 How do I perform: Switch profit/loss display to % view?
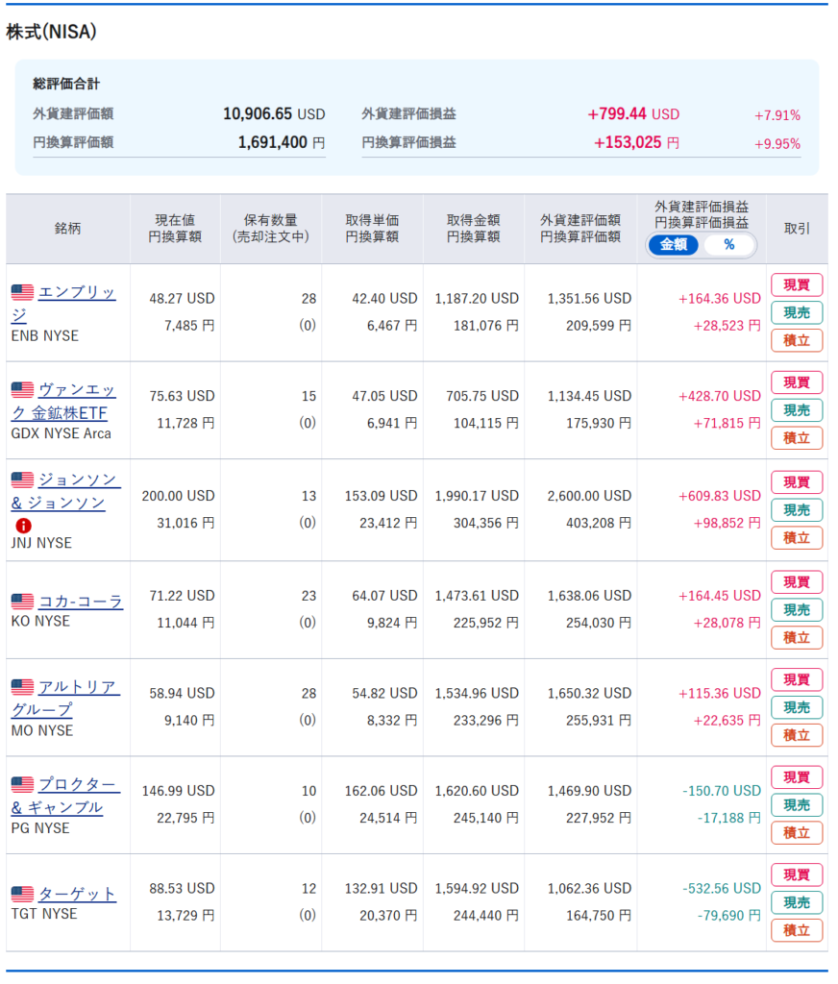[728, 245]
